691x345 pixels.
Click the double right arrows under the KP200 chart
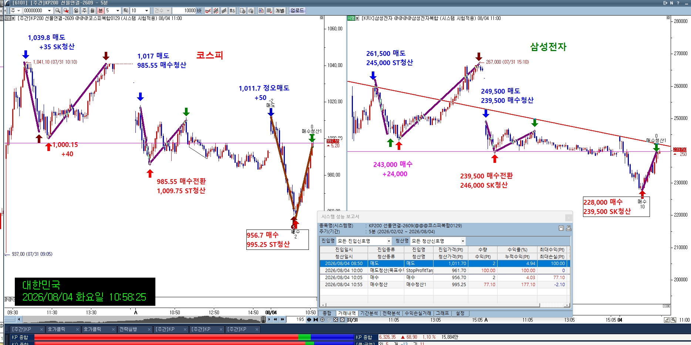point(283,319)
